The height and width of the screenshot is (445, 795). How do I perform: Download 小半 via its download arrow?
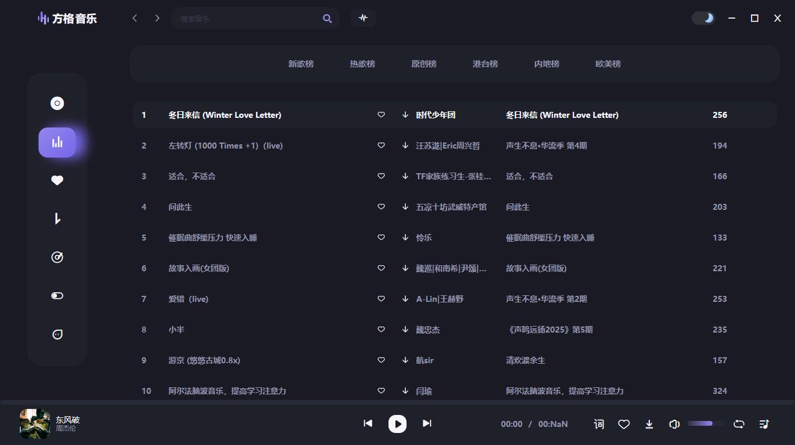point(405,329)
